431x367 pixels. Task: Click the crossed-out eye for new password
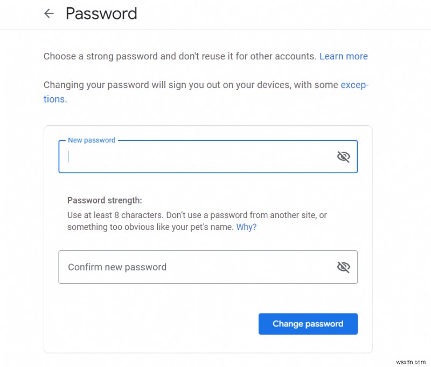[x=344, y=156]
